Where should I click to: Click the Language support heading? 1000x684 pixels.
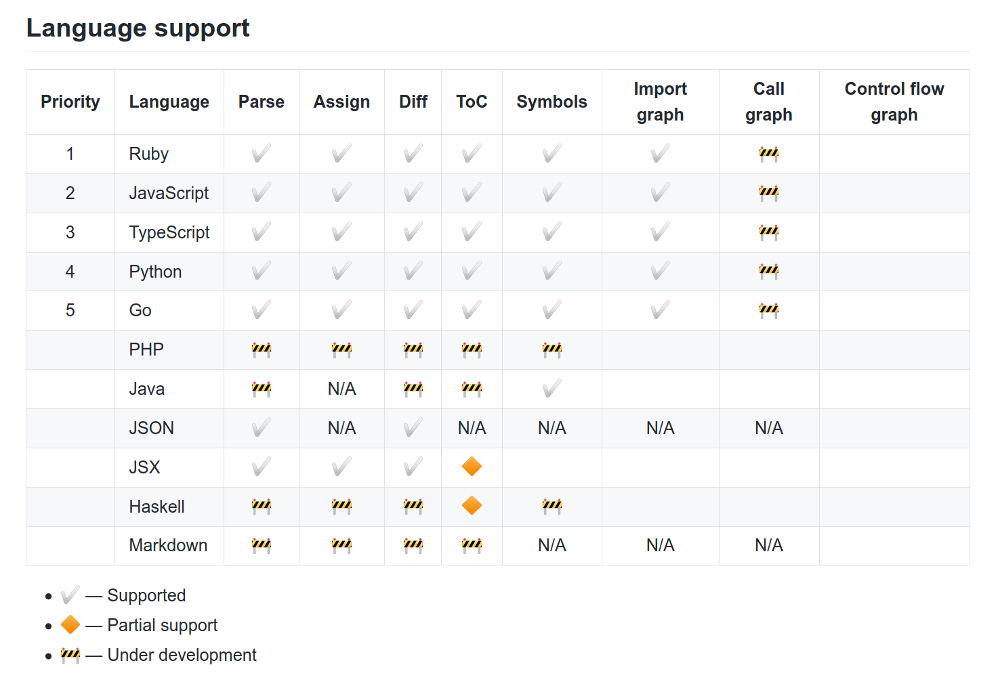tap(138, 28)
